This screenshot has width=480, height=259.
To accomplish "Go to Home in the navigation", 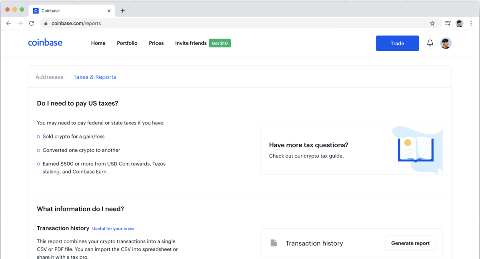I will click(98, 43).
